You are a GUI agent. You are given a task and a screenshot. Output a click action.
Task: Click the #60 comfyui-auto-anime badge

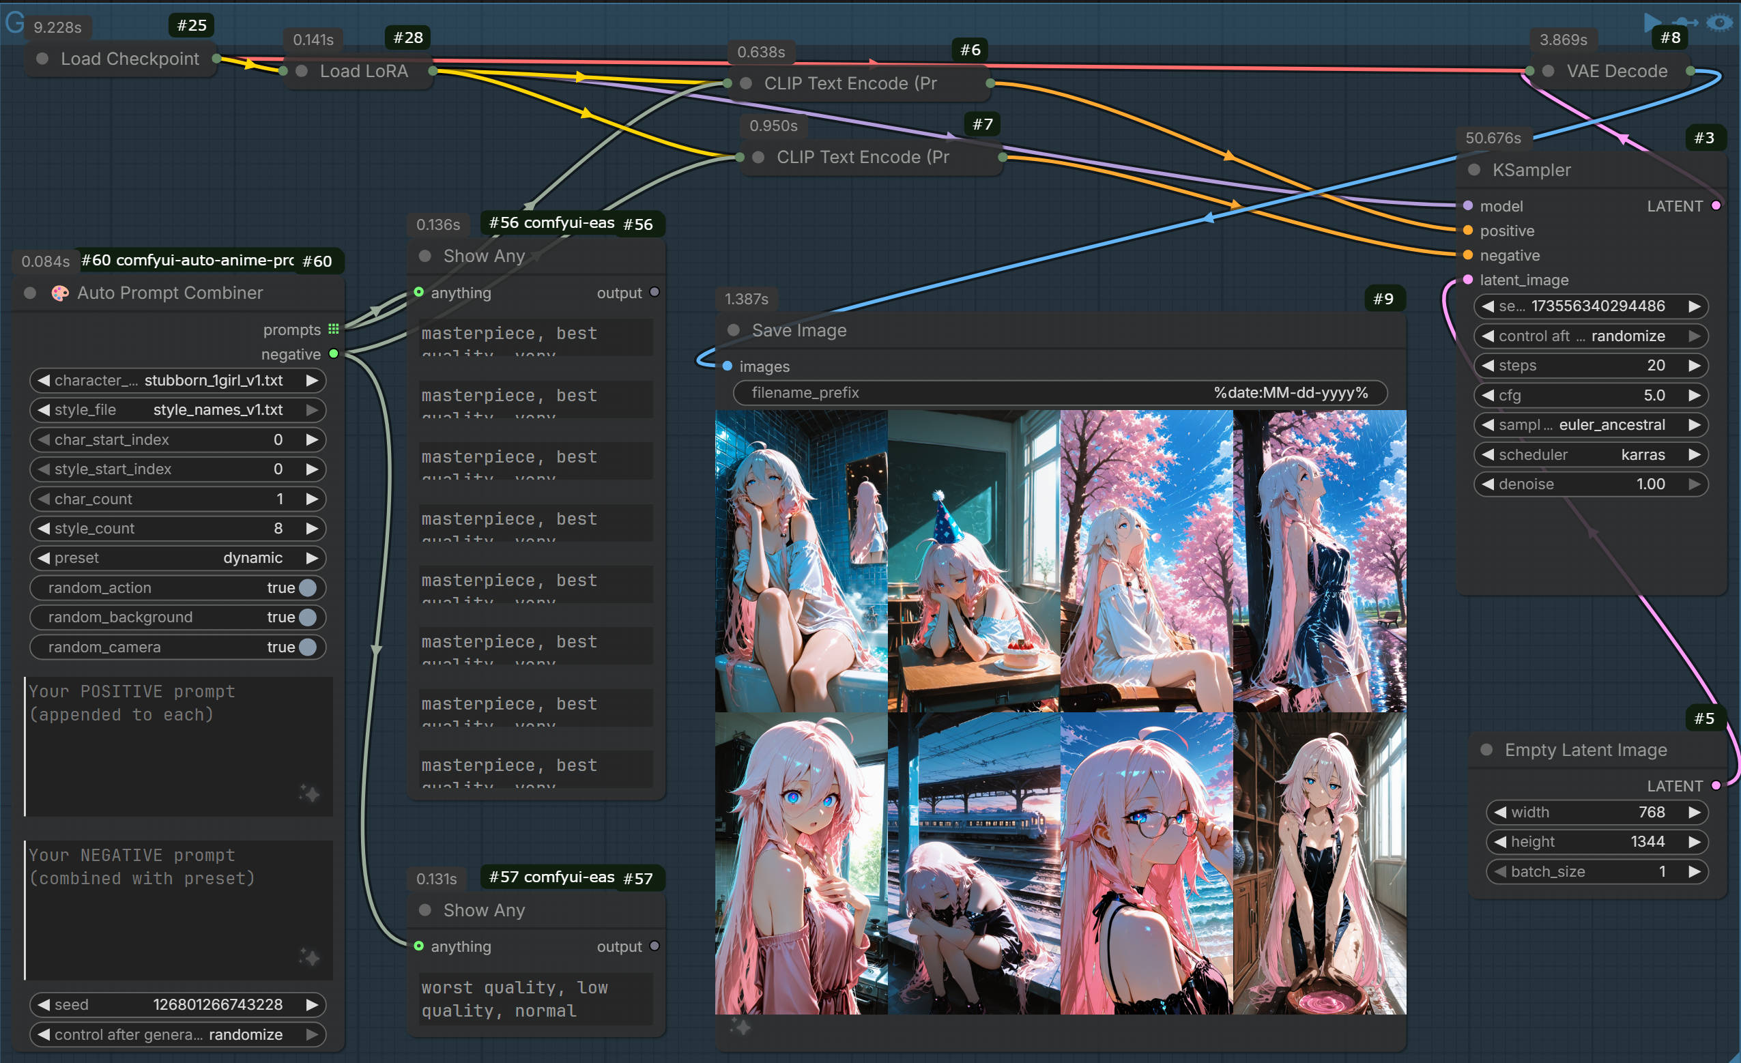(x=186, y=260)
